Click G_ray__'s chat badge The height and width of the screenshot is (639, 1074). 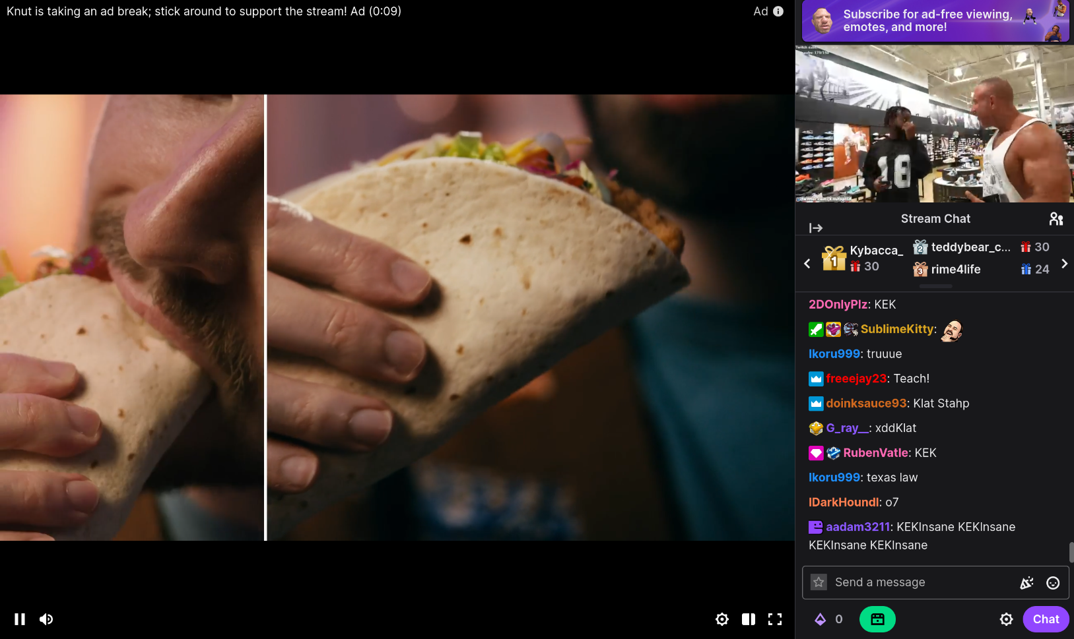click(816, 428)
